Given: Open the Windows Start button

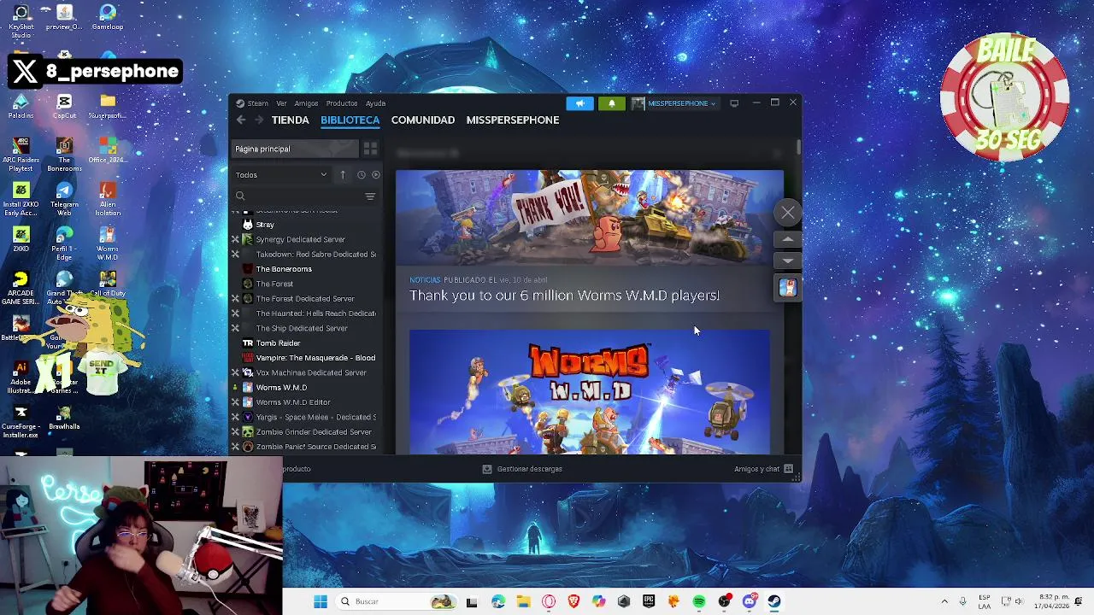Looking at the screenshot, I should pyautogui.click(x=321, y=601).
